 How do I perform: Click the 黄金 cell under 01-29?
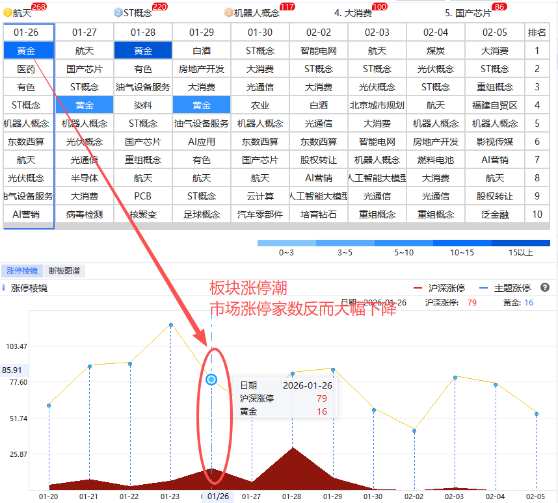pos(202,105)
